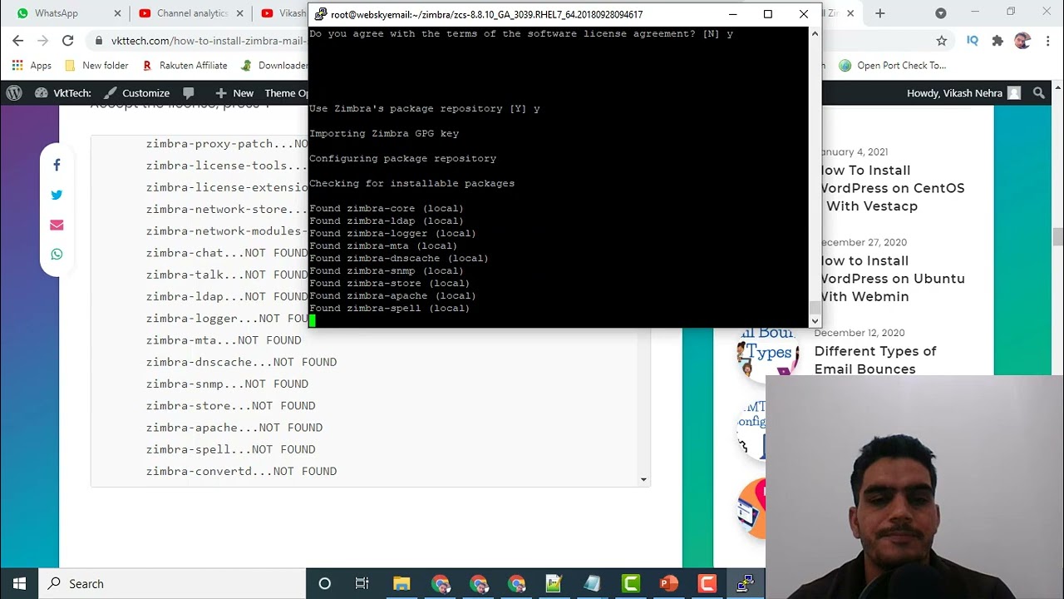Screen dimensions: 1064x599
Task: Open the IQ browser extension
Action: point(972,40)
